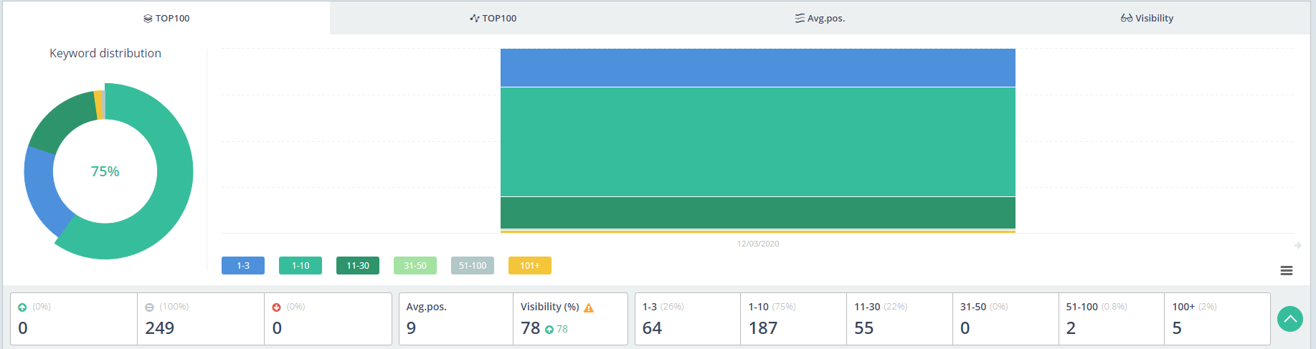
Task: Click the teal 1-10 bar segment
Action: [x=758, y=142]
